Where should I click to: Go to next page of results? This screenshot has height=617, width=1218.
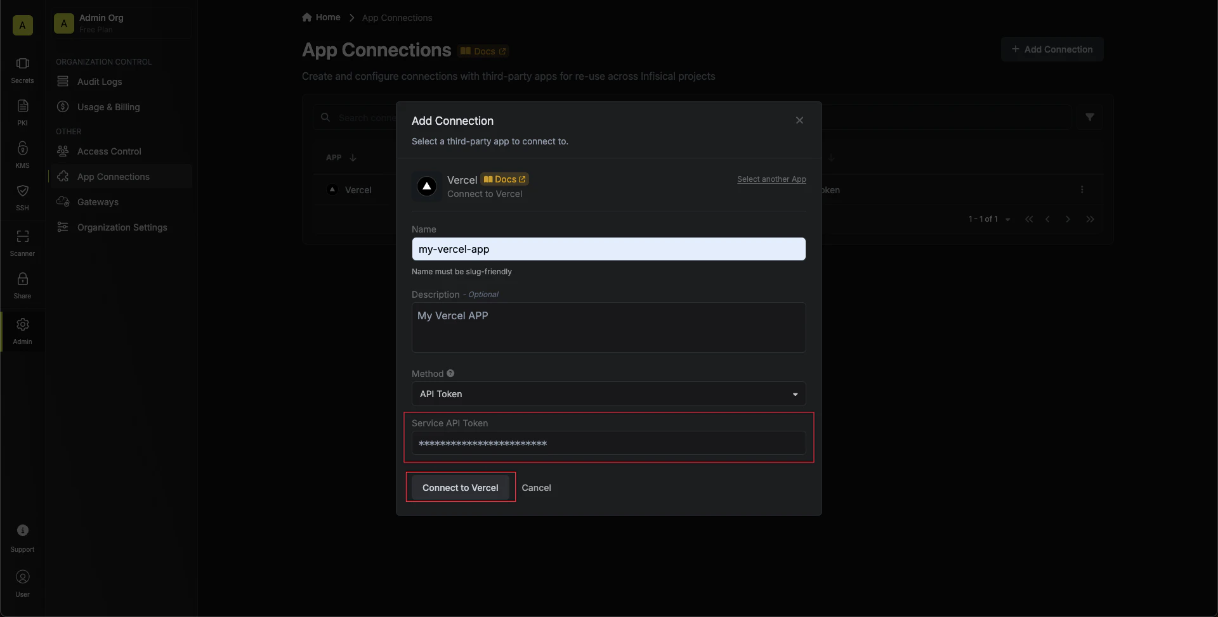point(1068,219)
